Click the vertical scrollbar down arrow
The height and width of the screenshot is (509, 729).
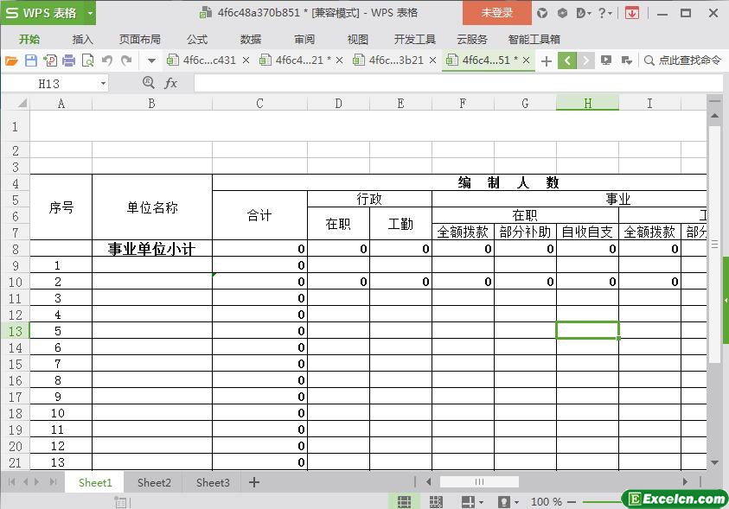(714, 462)
